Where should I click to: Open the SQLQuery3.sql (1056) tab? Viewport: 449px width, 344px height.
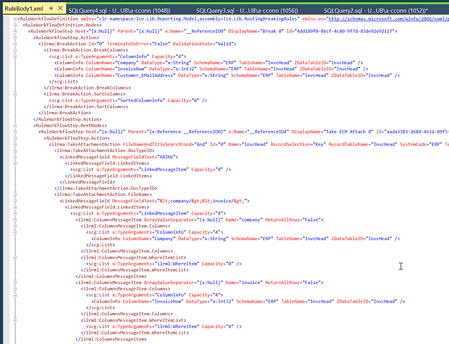247,10
